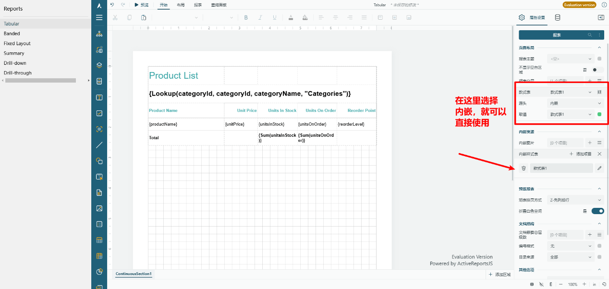
Task: Toggle snapping icon in the status bar
Action: point(542,284)
